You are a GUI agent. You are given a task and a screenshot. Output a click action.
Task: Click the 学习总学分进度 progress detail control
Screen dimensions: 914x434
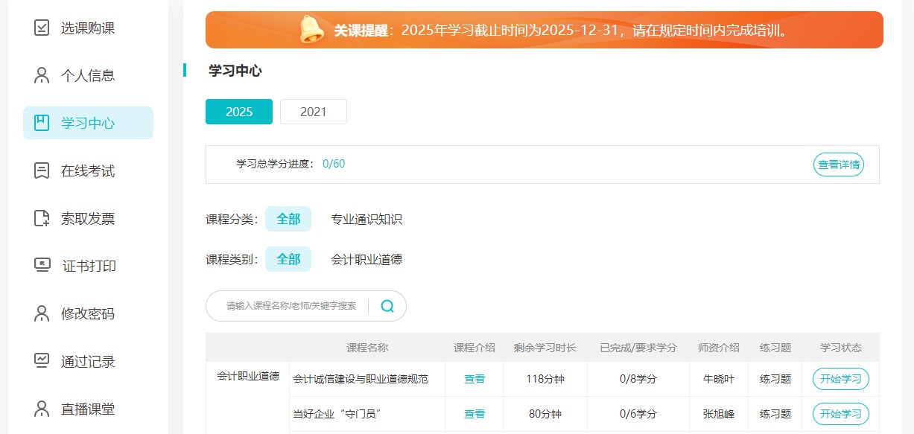click(x=839, y=164)
